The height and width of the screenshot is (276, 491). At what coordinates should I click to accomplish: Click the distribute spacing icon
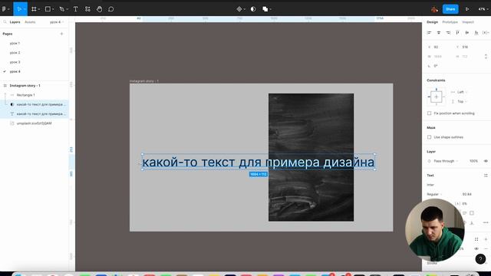(486, 32)
